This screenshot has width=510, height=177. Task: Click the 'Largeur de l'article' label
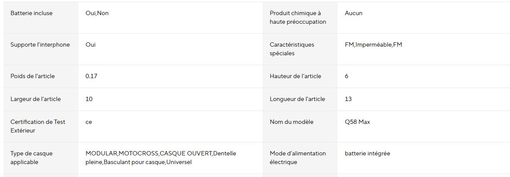(35, 99)
